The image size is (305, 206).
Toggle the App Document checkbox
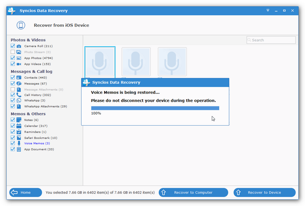pos(13,149)
